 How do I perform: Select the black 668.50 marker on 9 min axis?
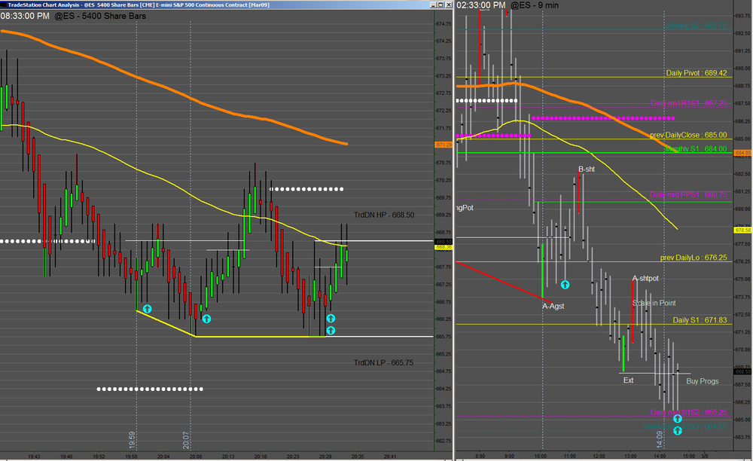(x=743, y=371)
